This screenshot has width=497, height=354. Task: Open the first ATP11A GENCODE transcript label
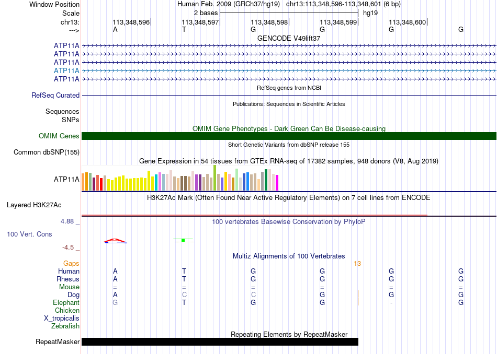66,46
